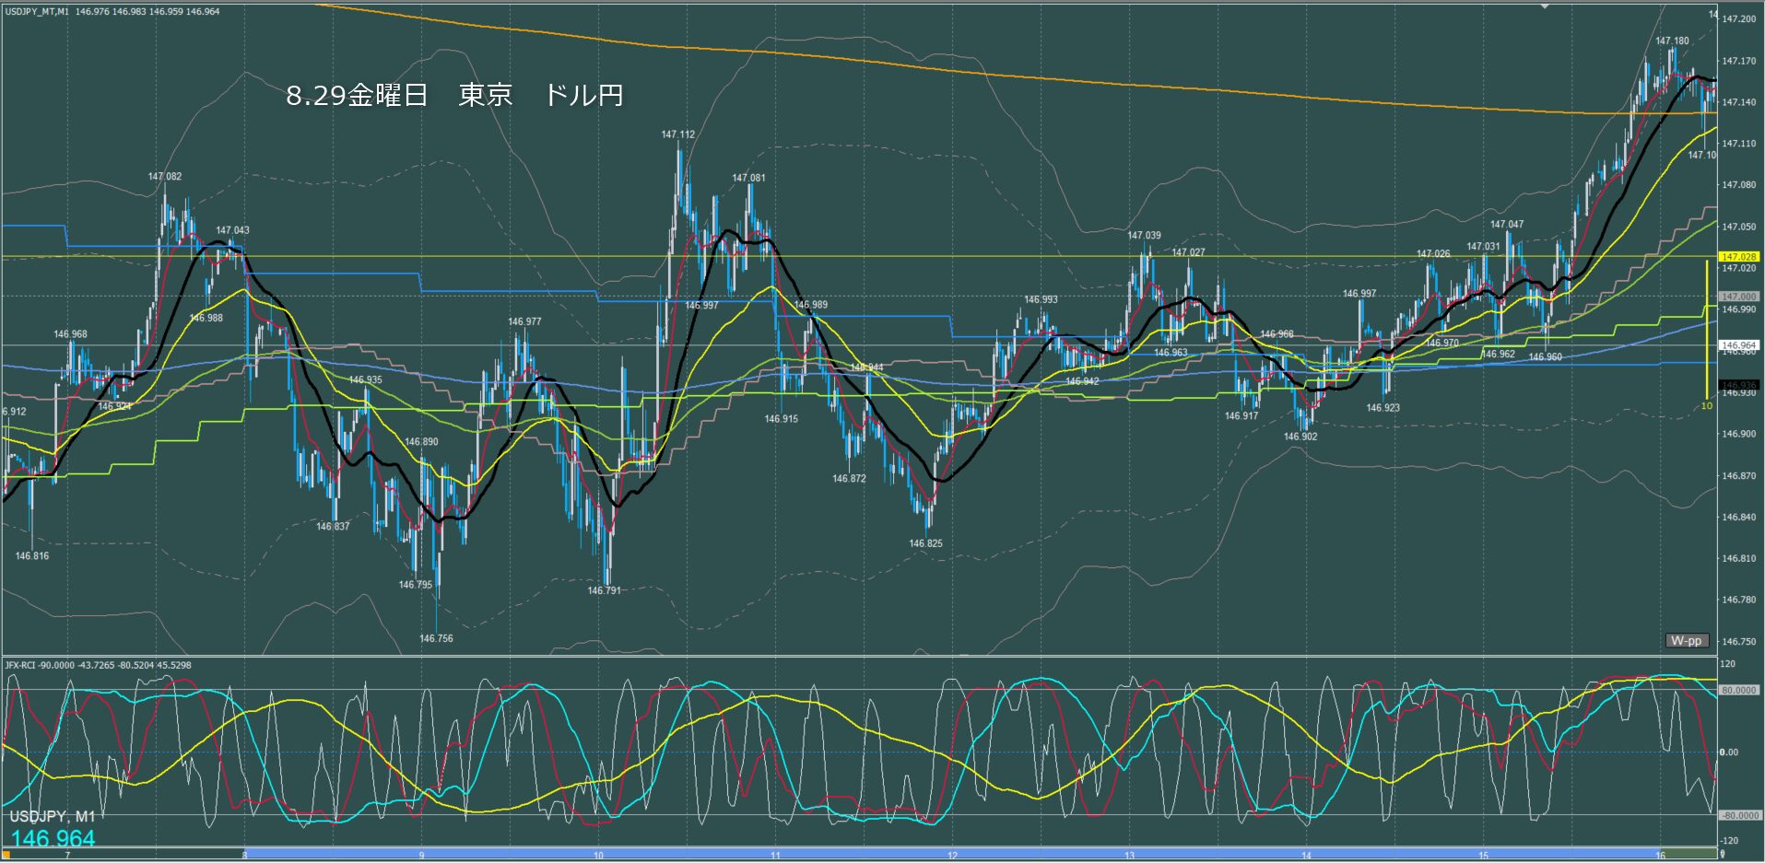This screenshot has height=863, width=1765.
Task: Select the Japanese date title text annotation
Action: pos(454,96)
